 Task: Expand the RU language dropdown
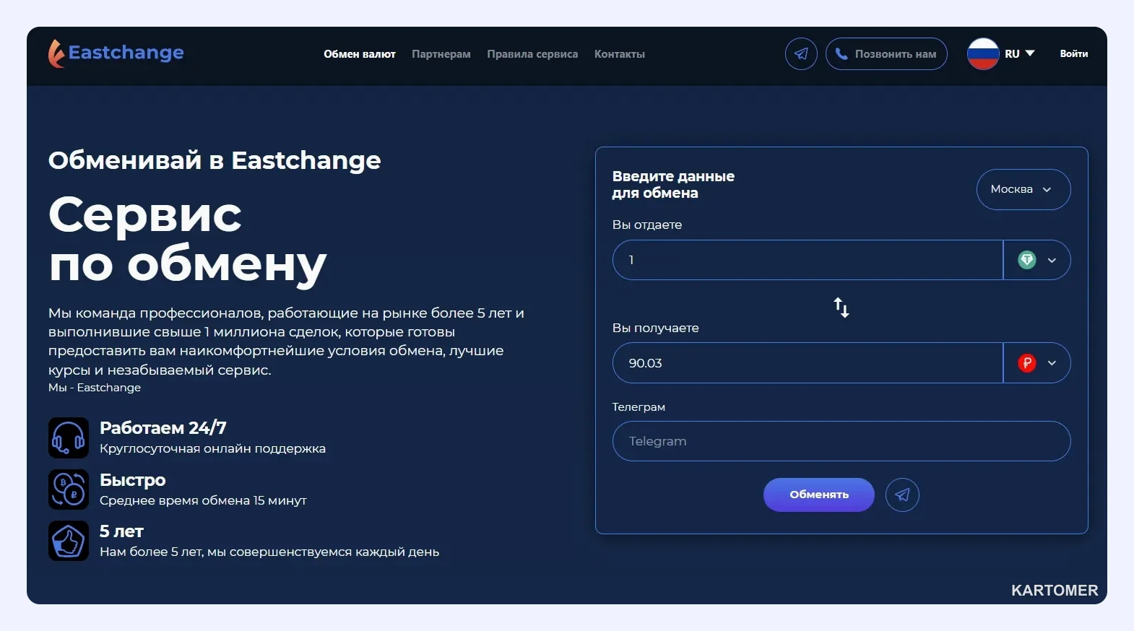click(1020, 53)
